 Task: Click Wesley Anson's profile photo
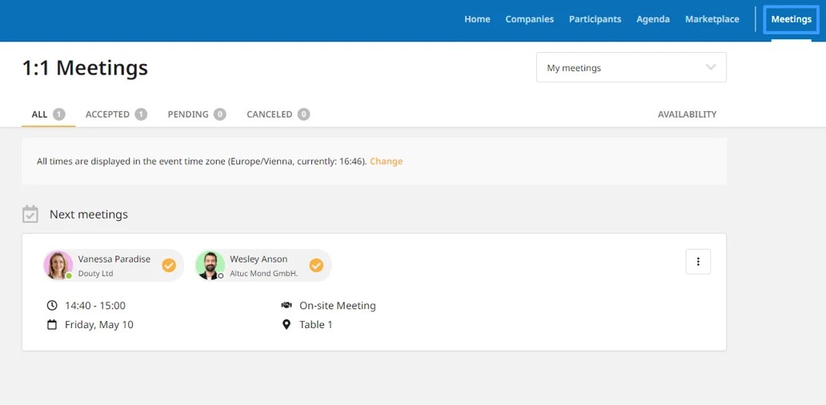point(210,265)
